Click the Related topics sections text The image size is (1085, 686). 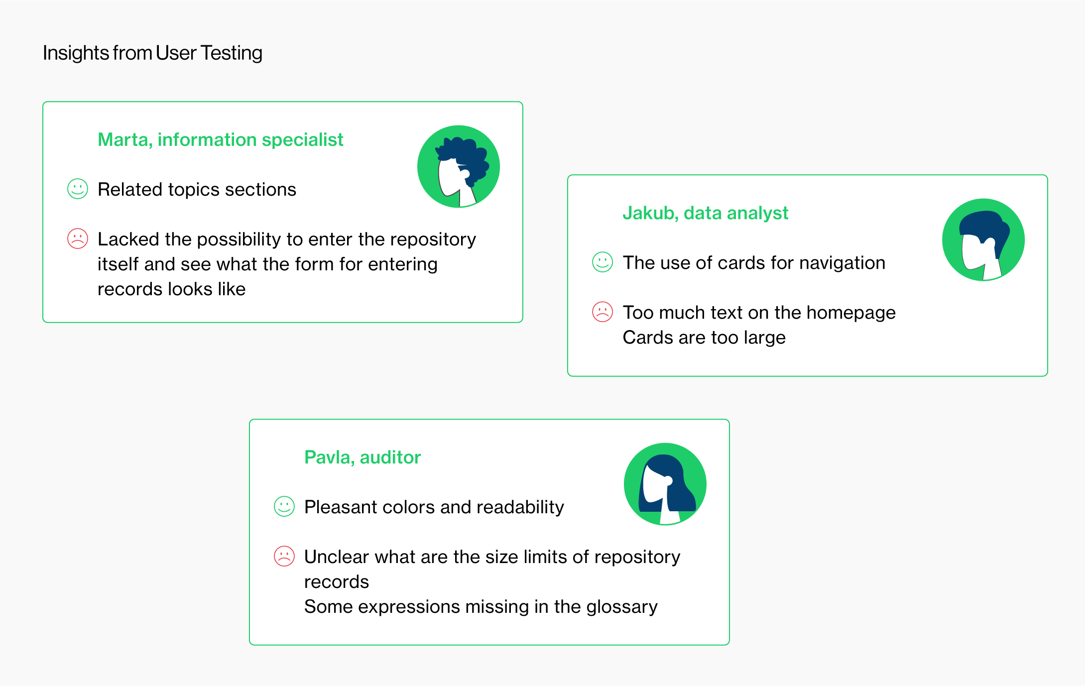click(x=197, y=190)
